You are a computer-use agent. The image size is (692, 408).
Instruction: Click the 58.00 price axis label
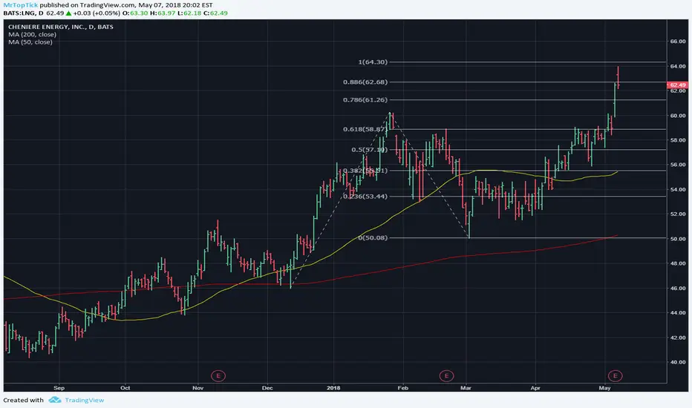[678, 140]
